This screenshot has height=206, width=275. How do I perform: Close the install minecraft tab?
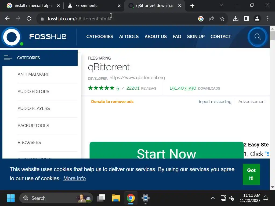[58, 6]
